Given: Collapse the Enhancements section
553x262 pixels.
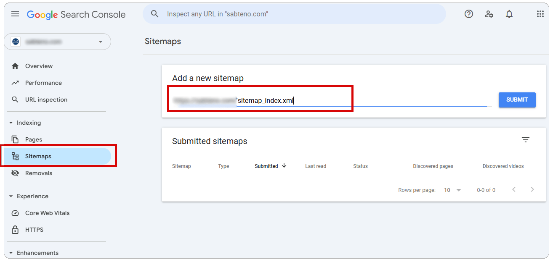Looking at the screenshot, I should pos(11,253).
